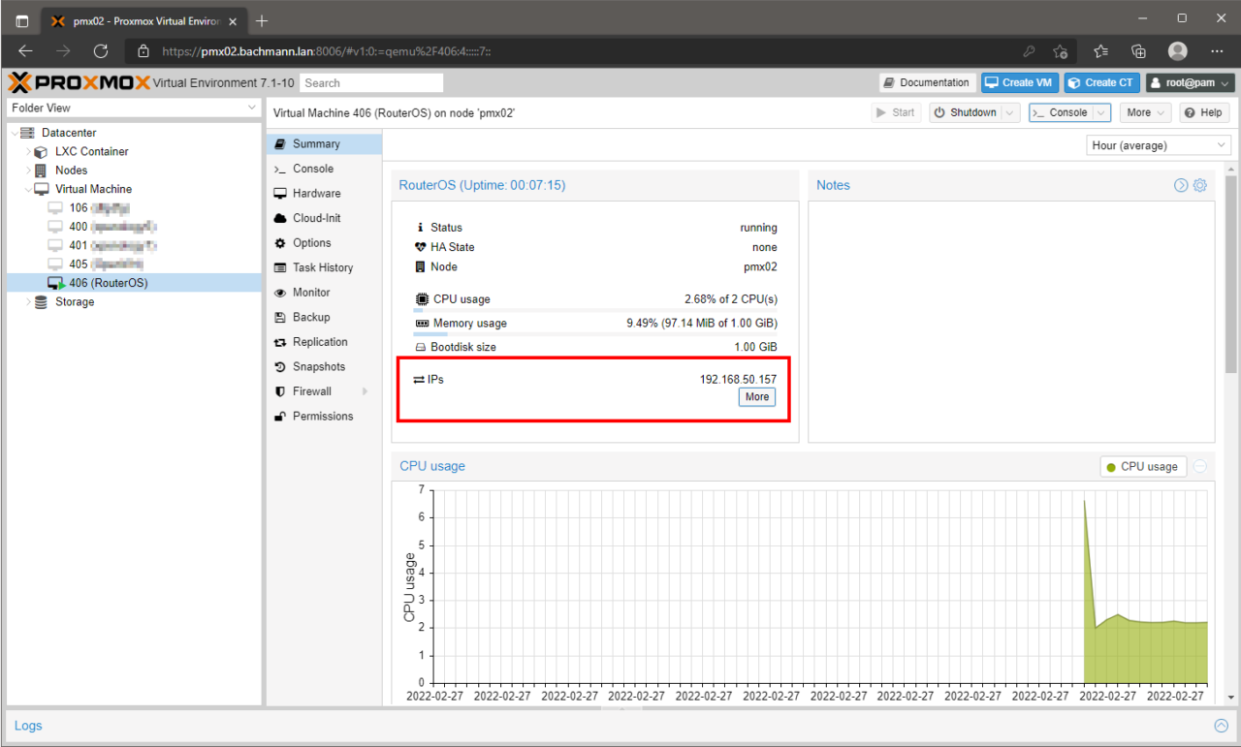Open the browser profile icon
This screenshot has width=1241, height=747.
1178,51
